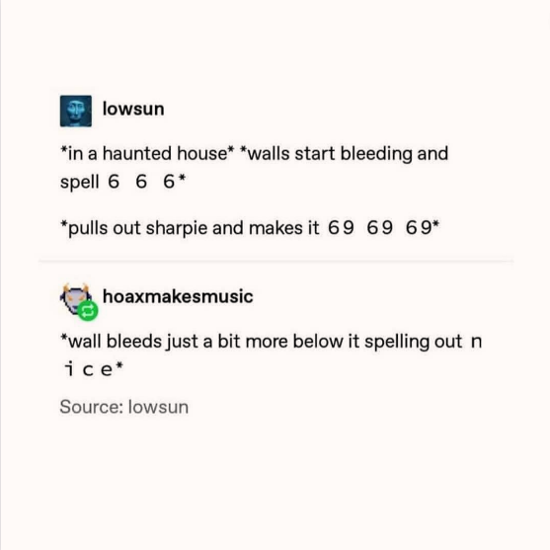The height and width of the screenshot is (550, 550).
Task: Open lowsun's blue avatar image
Action: 76,111
